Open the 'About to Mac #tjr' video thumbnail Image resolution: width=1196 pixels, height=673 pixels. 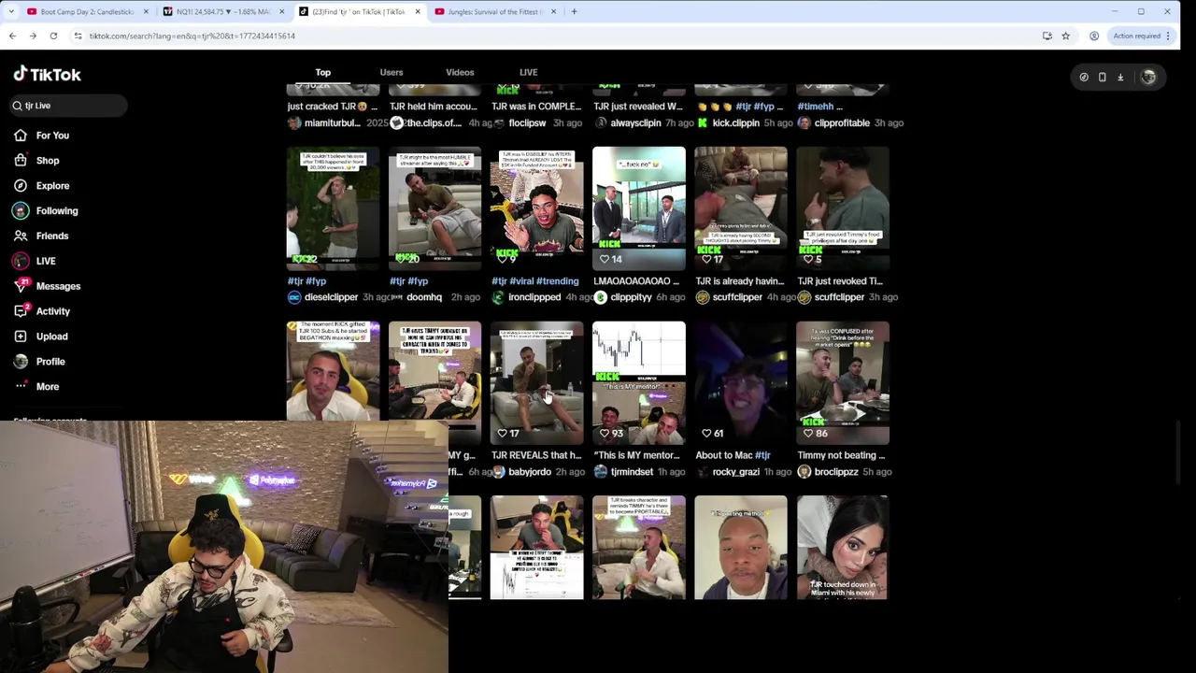pos(741,383)
